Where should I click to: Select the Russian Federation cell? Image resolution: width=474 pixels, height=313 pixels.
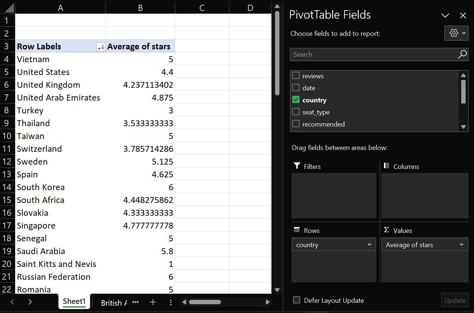(x=60, y=277)
